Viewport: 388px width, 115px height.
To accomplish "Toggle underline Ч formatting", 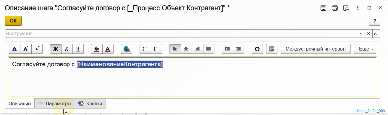I will point(78,49).
